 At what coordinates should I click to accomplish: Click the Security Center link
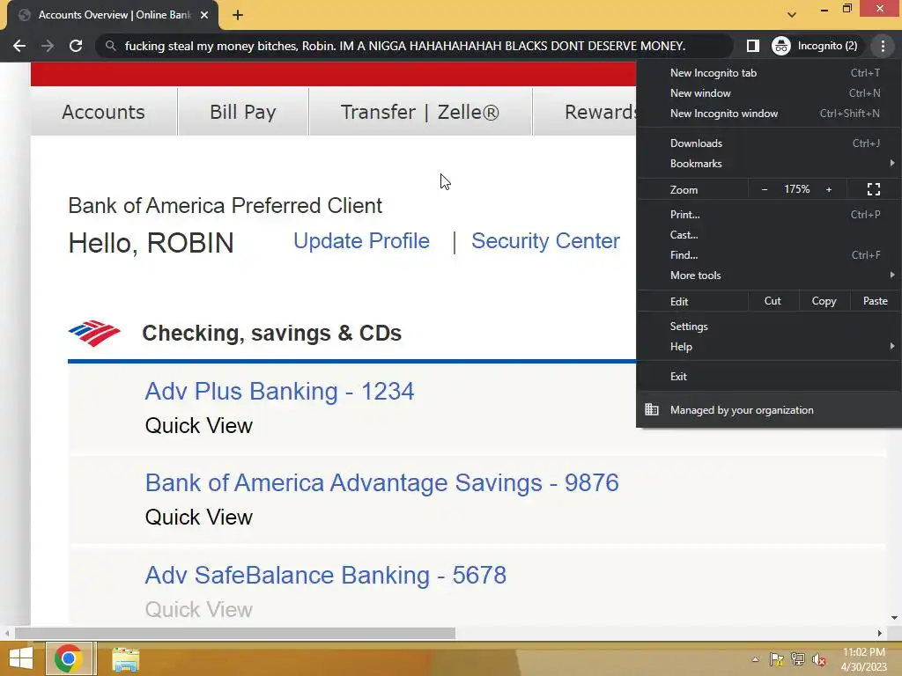pos(545,241)
